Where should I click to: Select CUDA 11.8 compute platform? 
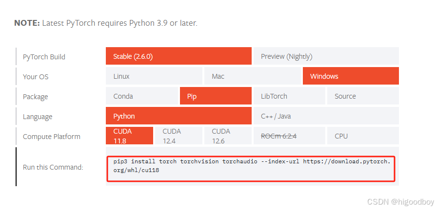tap(129, 136)
